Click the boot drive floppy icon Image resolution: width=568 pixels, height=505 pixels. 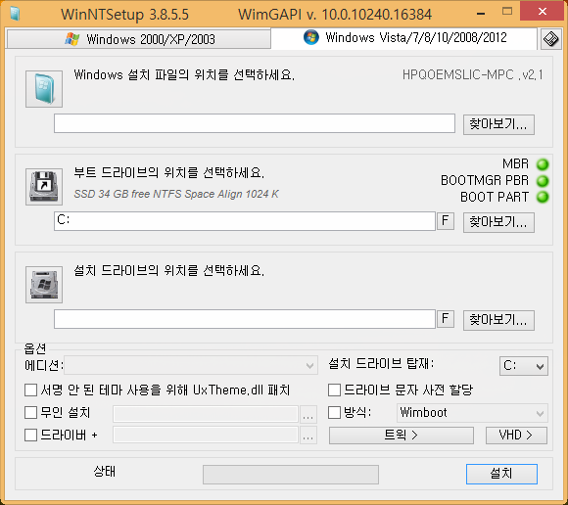[x=44, y=187]
